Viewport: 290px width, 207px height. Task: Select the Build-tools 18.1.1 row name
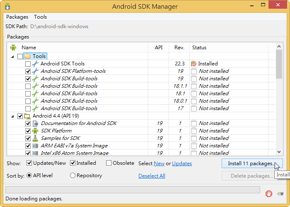69,86
